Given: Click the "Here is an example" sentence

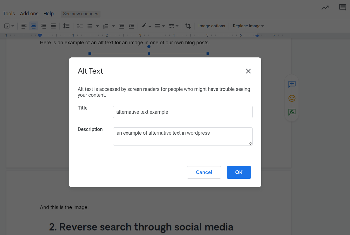Looking at the screenshot, I should (x=125, y=43).
